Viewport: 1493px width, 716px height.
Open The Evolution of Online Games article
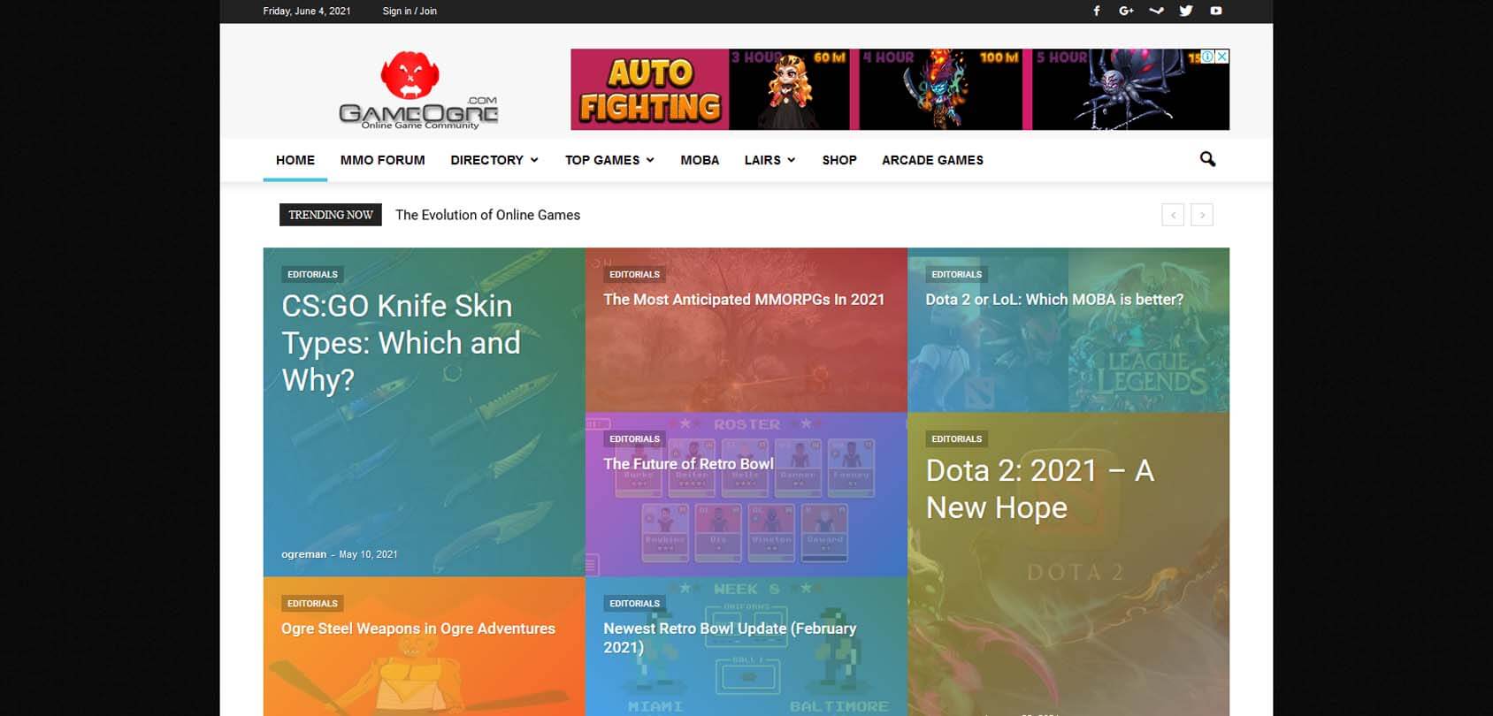487,215
